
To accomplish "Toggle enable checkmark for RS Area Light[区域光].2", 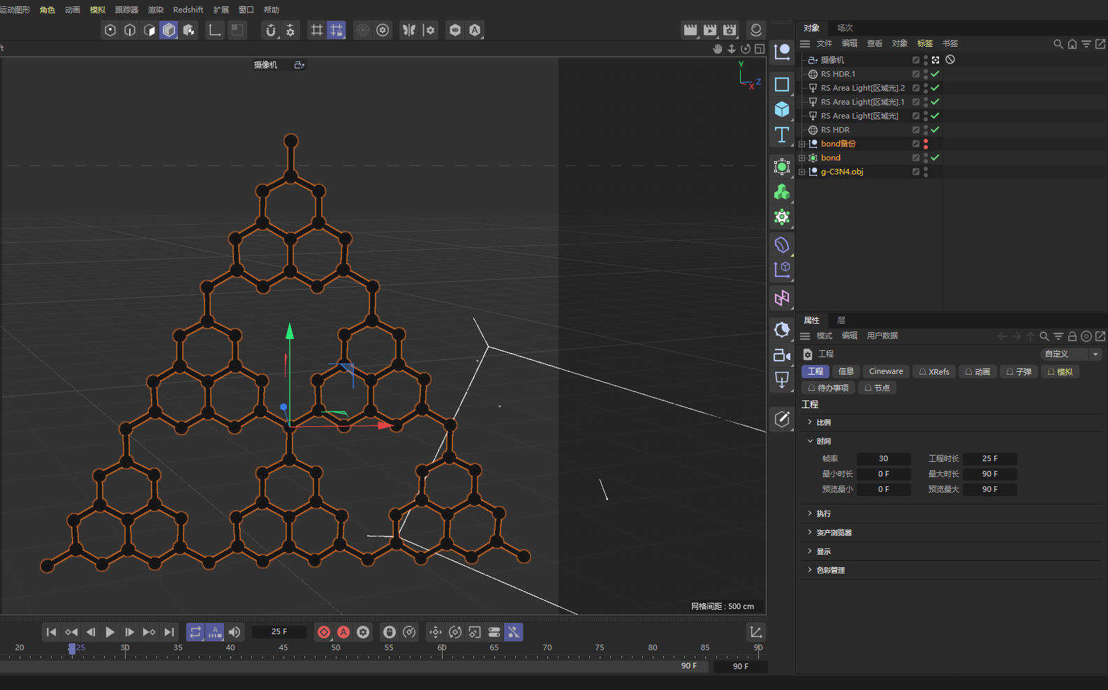I will (x=935, y=88).
